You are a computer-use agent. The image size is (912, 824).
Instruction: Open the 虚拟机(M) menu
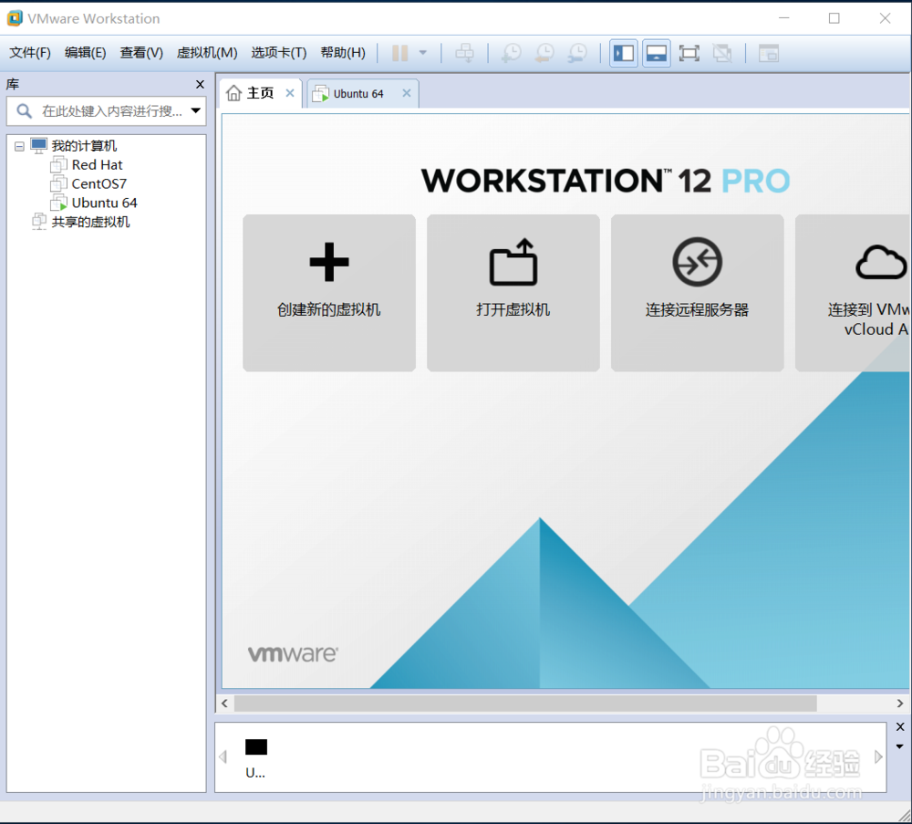[x=207, y=53]
